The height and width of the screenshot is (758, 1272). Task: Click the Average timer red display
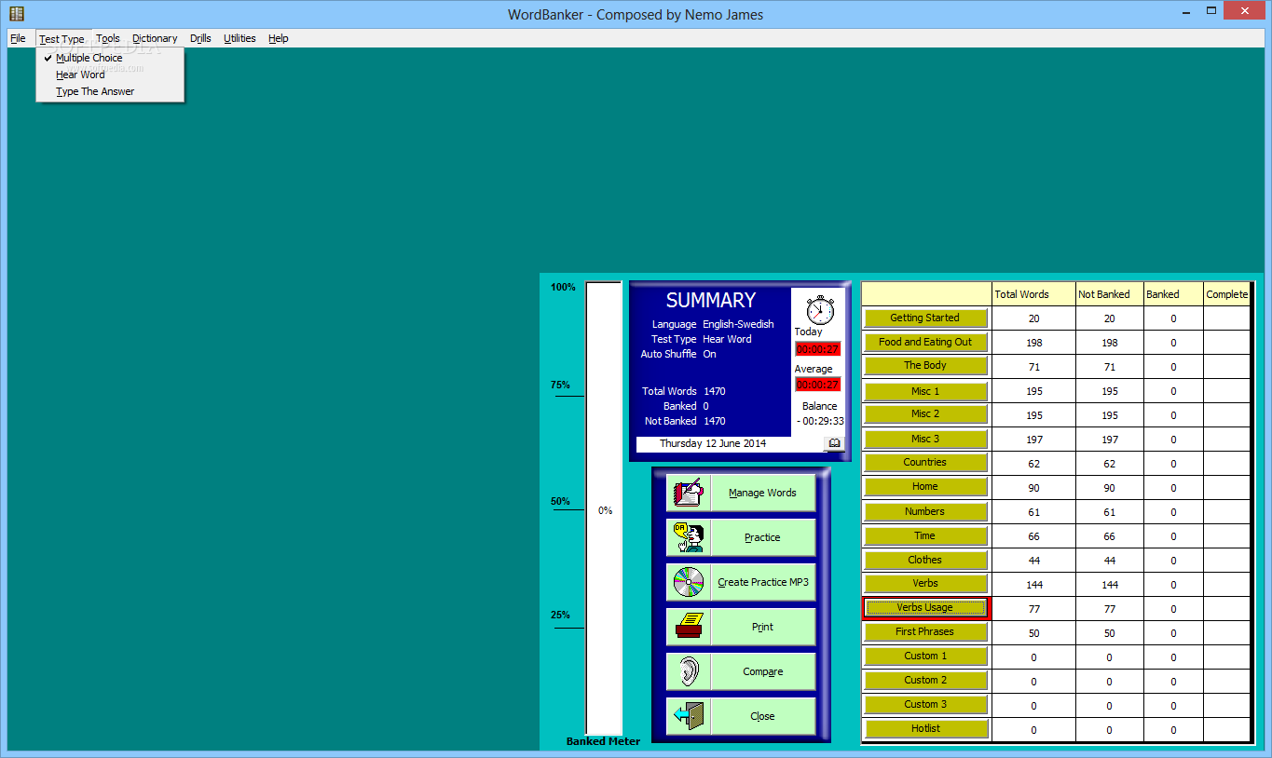[817, 385]
